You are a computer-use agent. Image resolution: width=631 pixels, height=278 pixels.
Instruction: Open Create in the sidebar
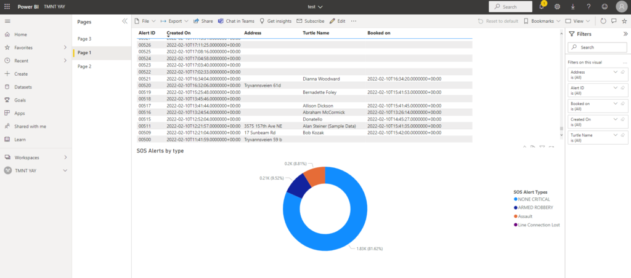[x=21, y=74]
